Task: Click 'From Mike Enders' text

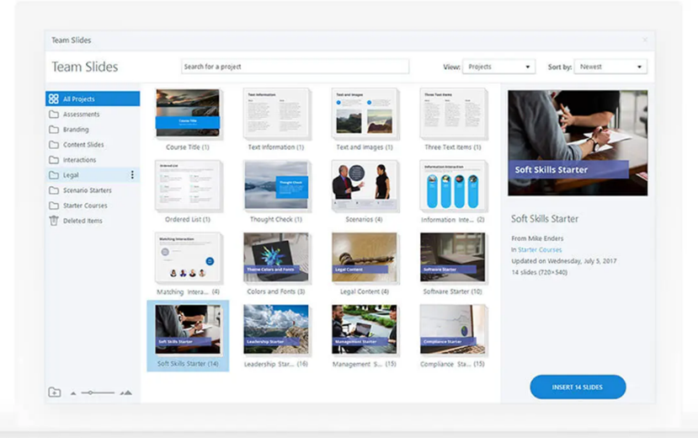Action: [537, 238]
